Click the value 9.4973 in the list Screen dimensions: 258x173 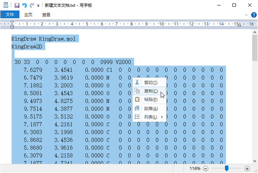[x=33, y=101]
